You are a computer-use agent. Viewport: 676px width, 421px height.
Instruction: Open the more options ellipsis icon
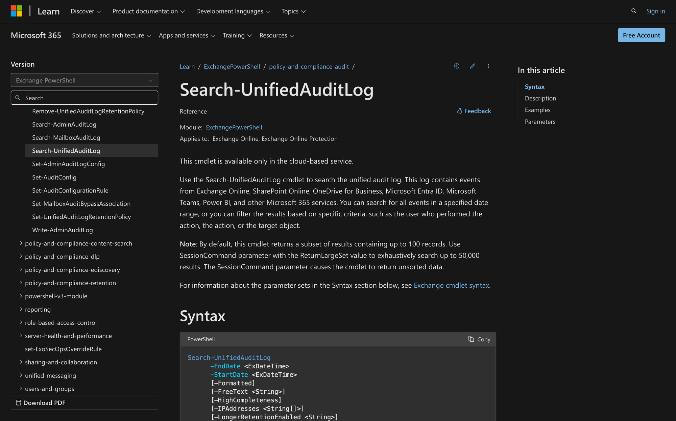(488, 66)
